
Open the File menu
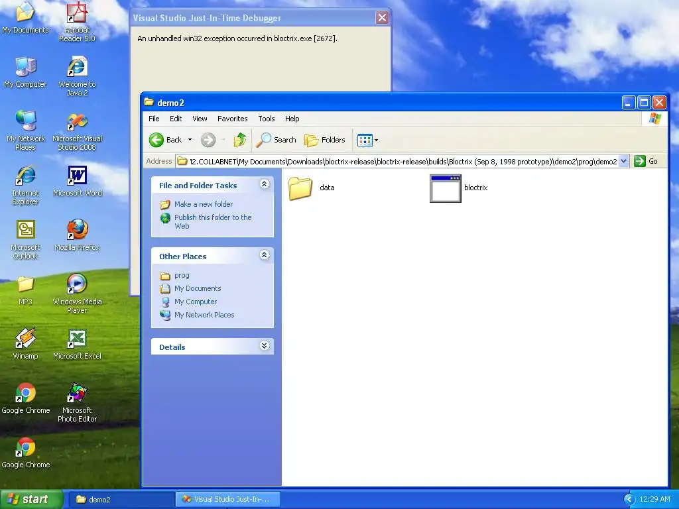click(154, 119)
